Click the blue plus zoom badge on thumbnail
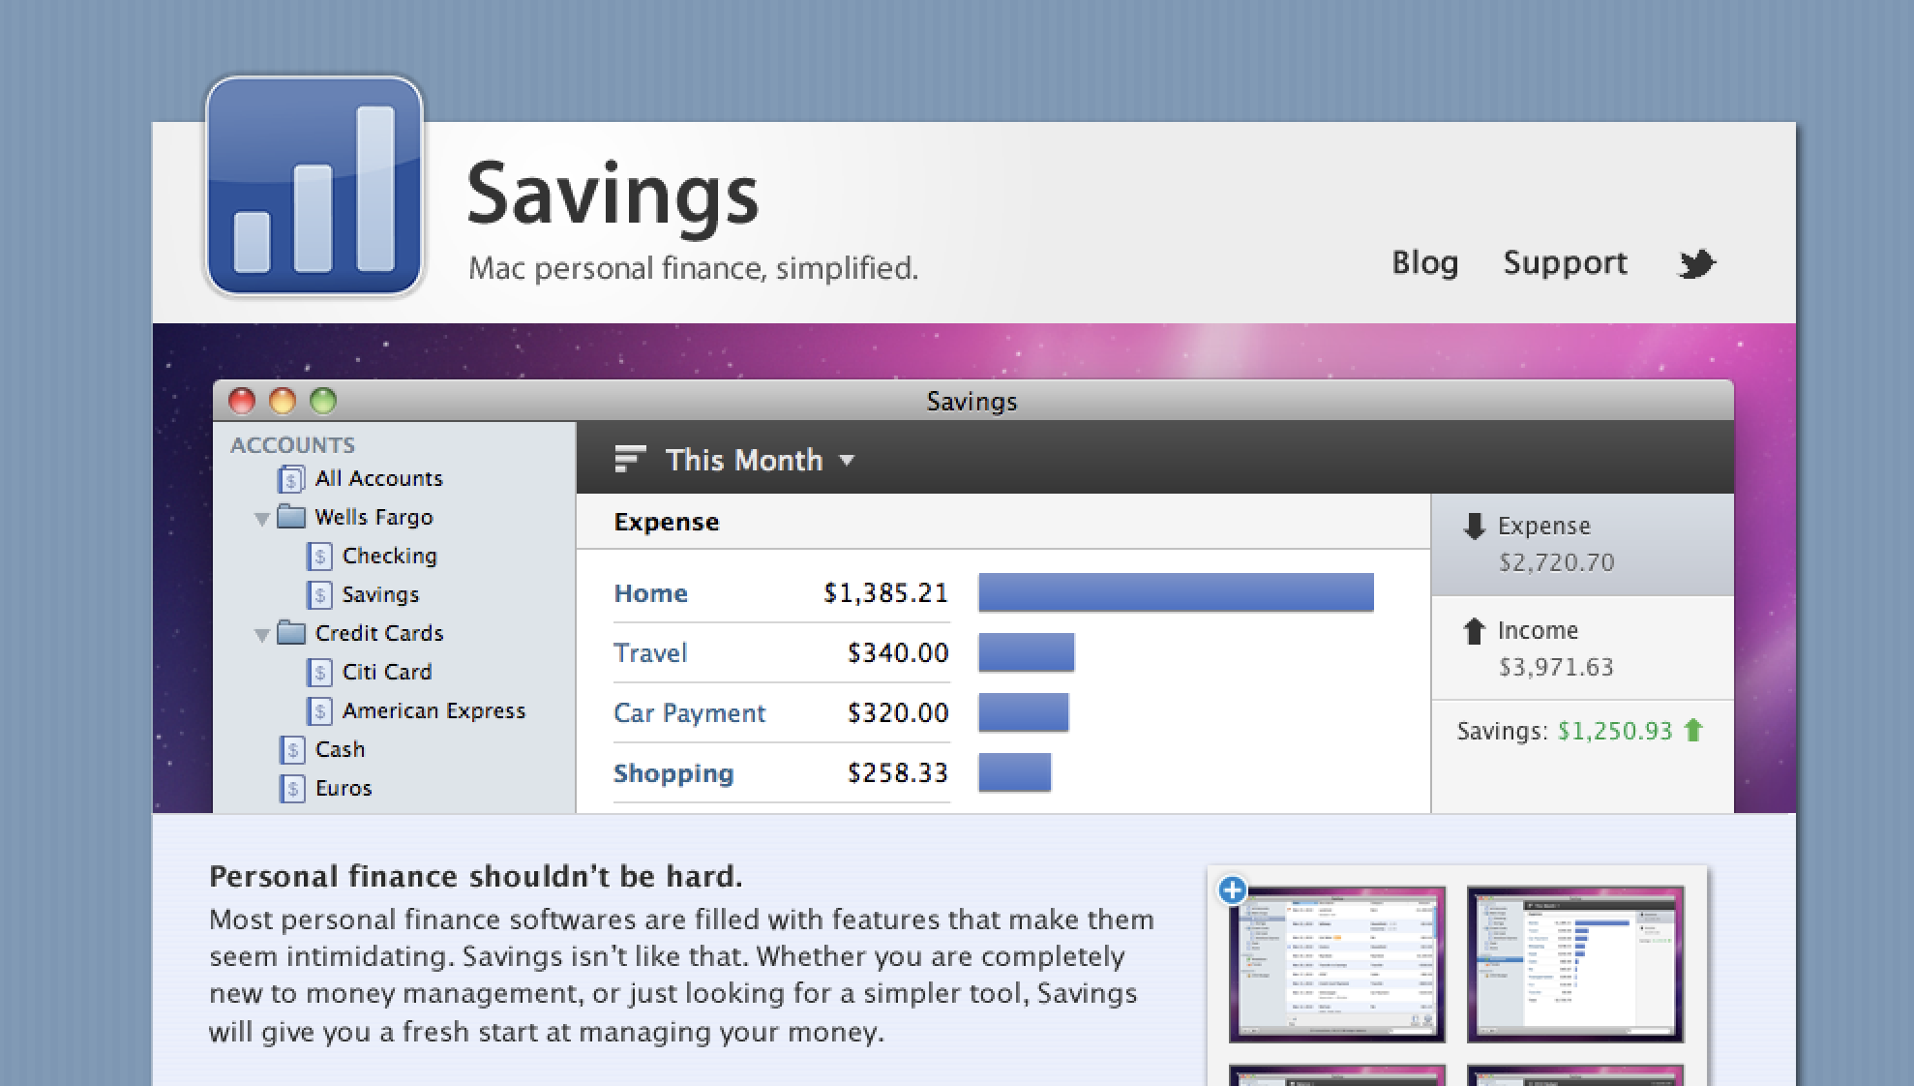Image resolution: width=1914 pixels, height=1086 pixels. [1232, 890]
